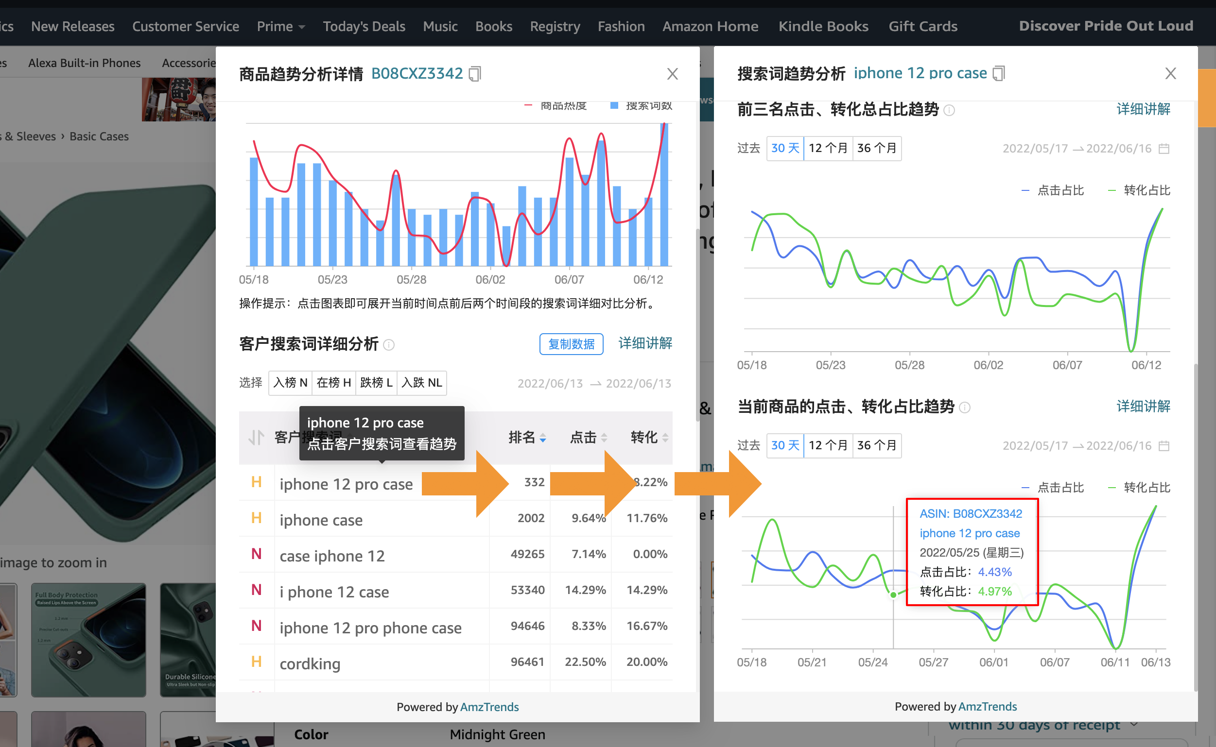The height and width of the screenshot is (747, 1216).
Task: Filter keywords by 入榜 N
Action: (290, 383)
